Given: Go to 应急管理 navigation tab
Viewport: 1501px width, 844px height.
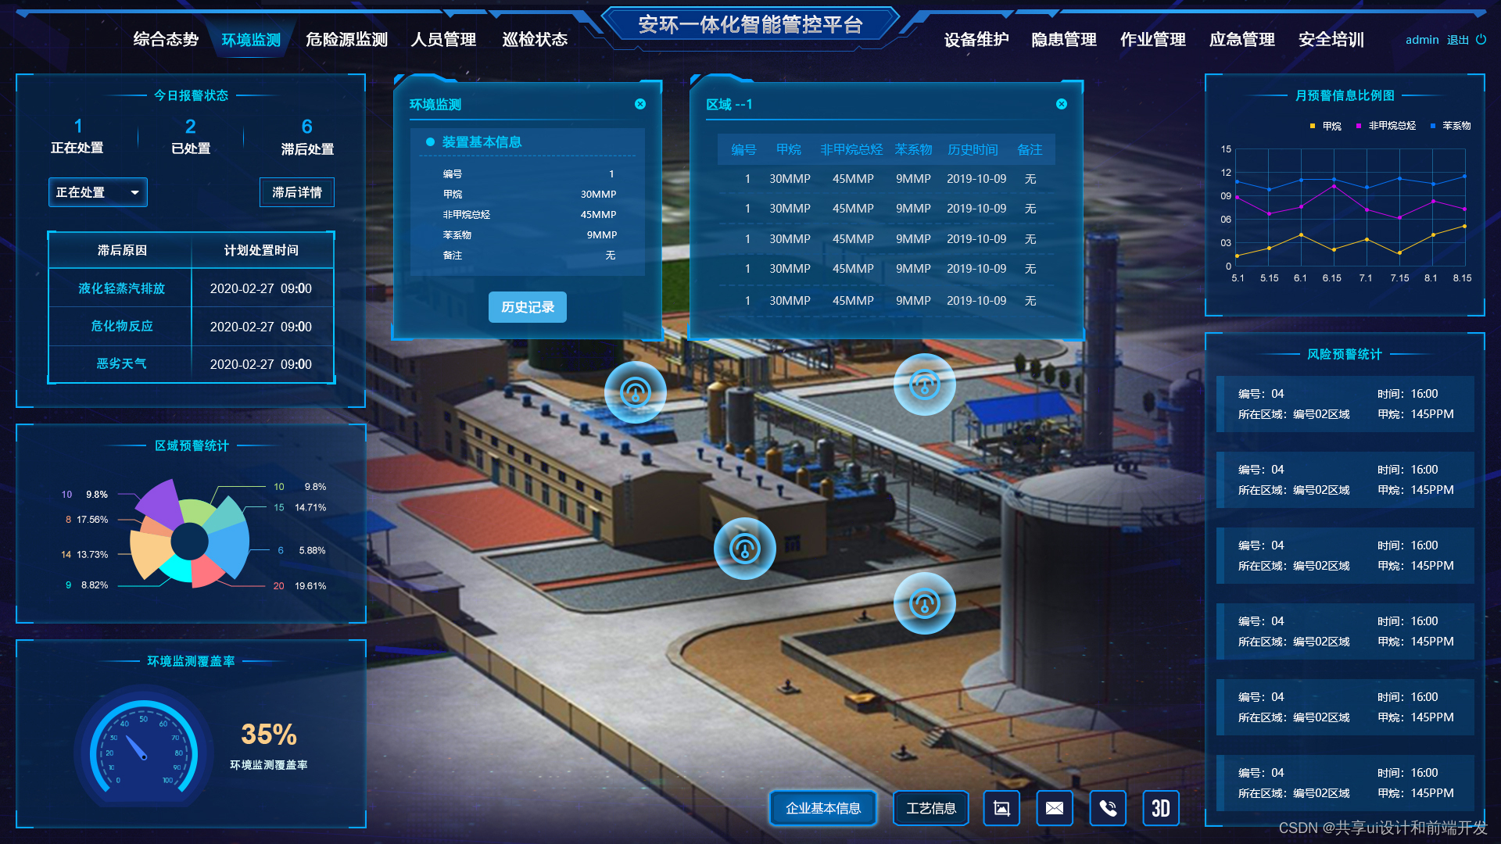Looking at the screenshot, I should click(x=1241, y=40).
